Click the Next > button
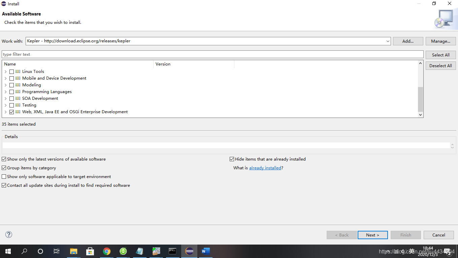458x258 pixels. [372, 235]
